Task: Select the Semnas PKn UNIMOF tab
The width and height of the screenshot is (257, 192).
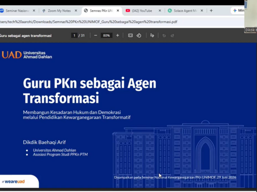Action: 102,11
